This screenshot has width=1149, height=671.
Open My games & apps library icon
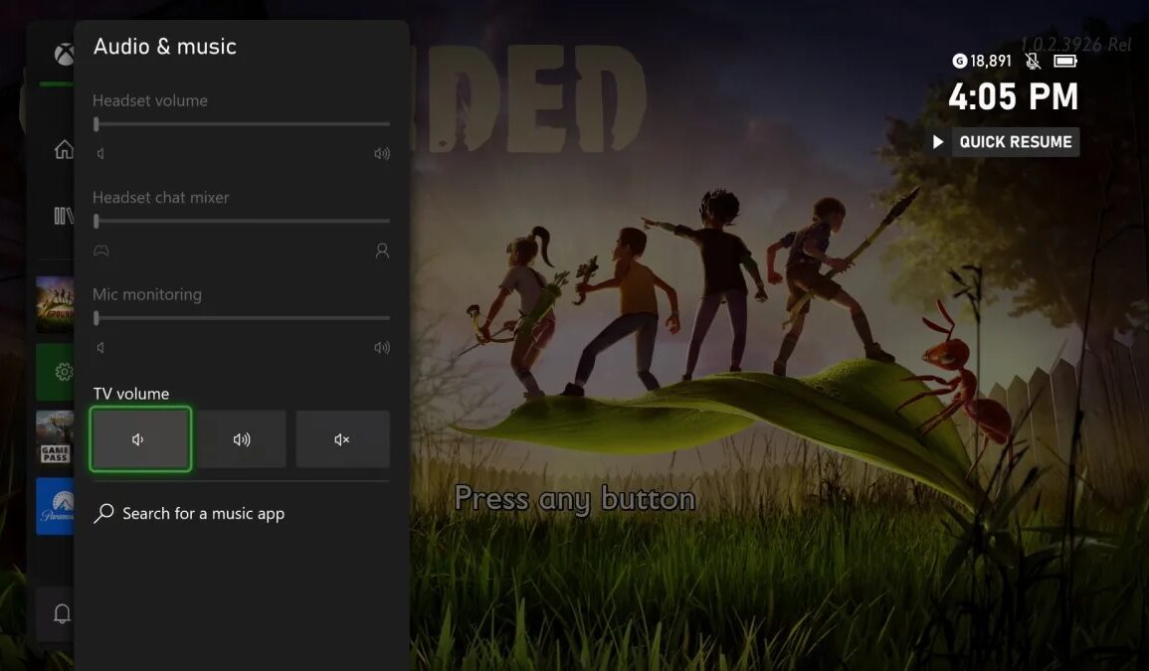64,216
